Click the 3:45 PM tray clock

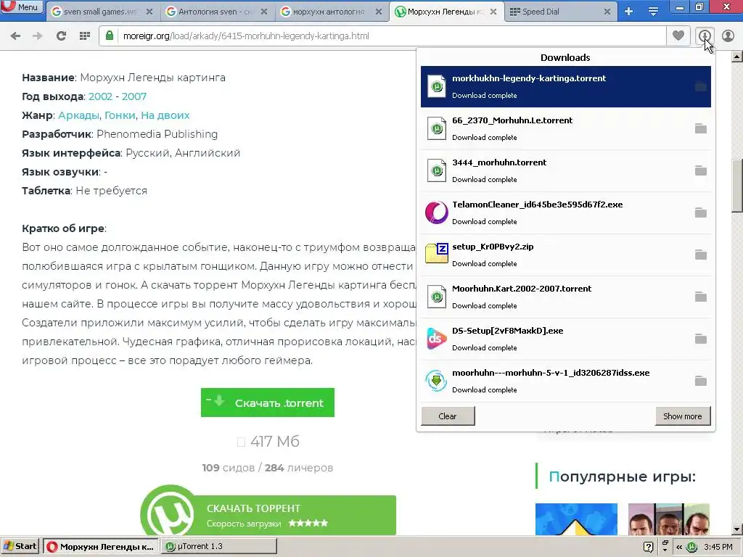pos(718,547)
